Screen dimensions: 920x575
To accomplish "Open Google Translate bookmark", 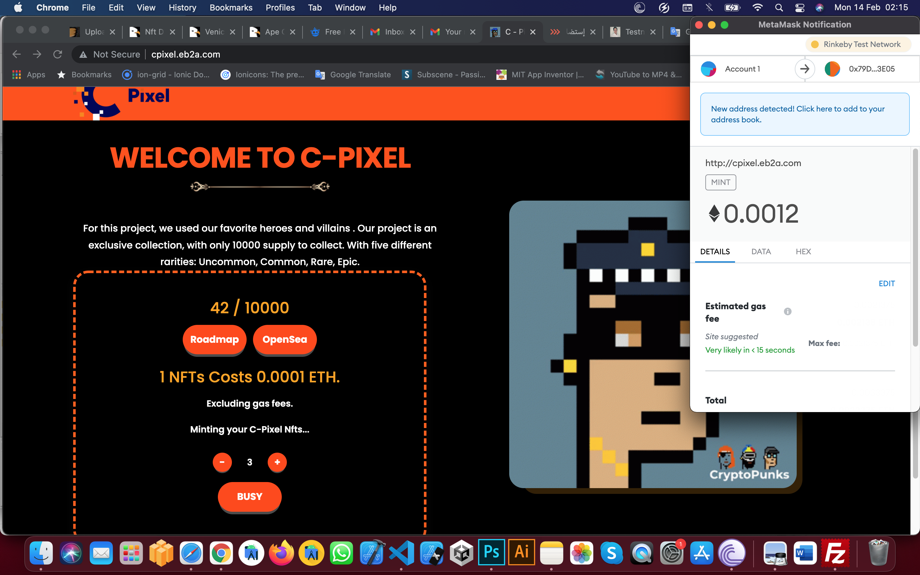I will coord(353,74).
